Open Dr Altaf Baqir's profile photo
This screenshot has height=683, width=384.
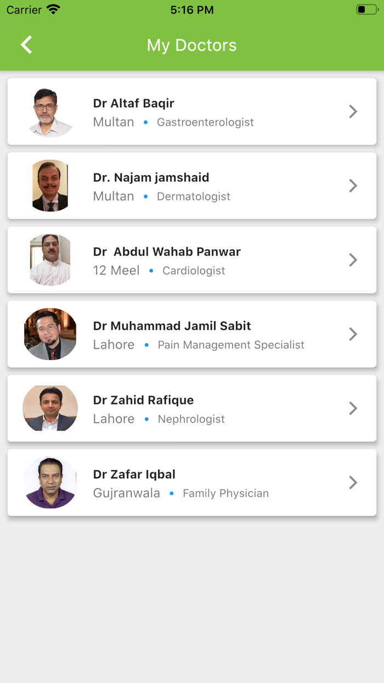pos(50,111)
